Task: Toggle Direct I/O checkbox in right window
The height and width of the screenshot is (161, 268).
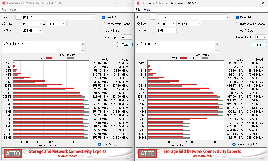Action: 238,17
